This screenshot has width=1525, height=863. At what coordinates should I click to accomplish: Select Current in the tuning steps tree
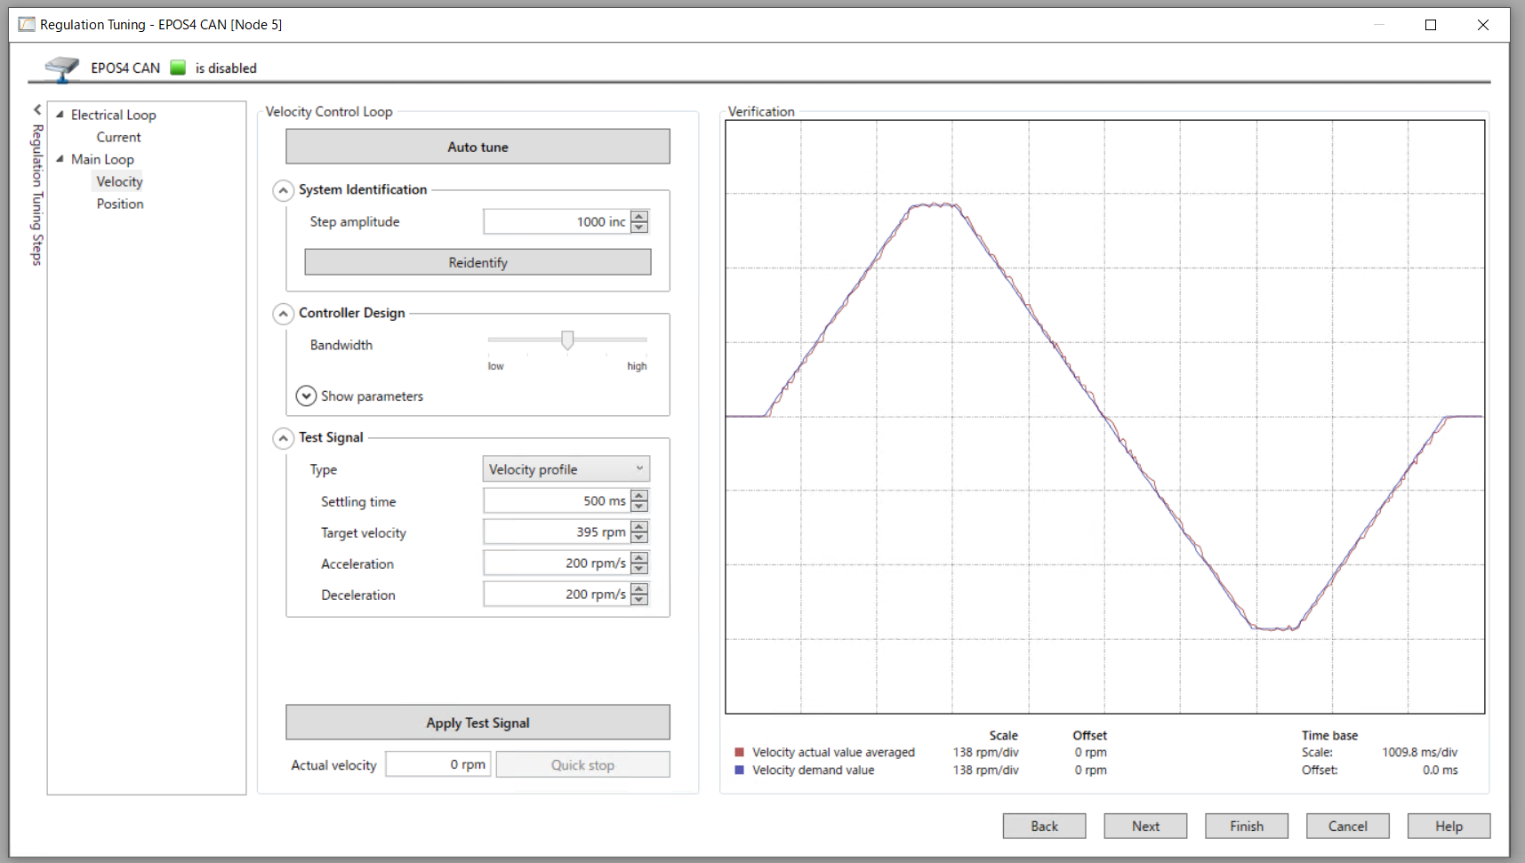118,137
